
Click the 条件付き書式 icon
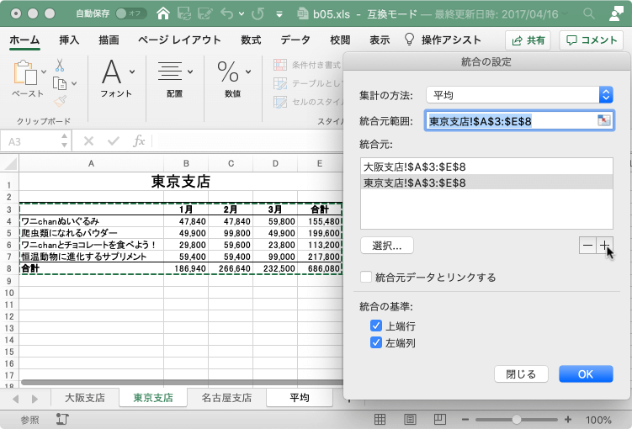(x=280, y=65)
